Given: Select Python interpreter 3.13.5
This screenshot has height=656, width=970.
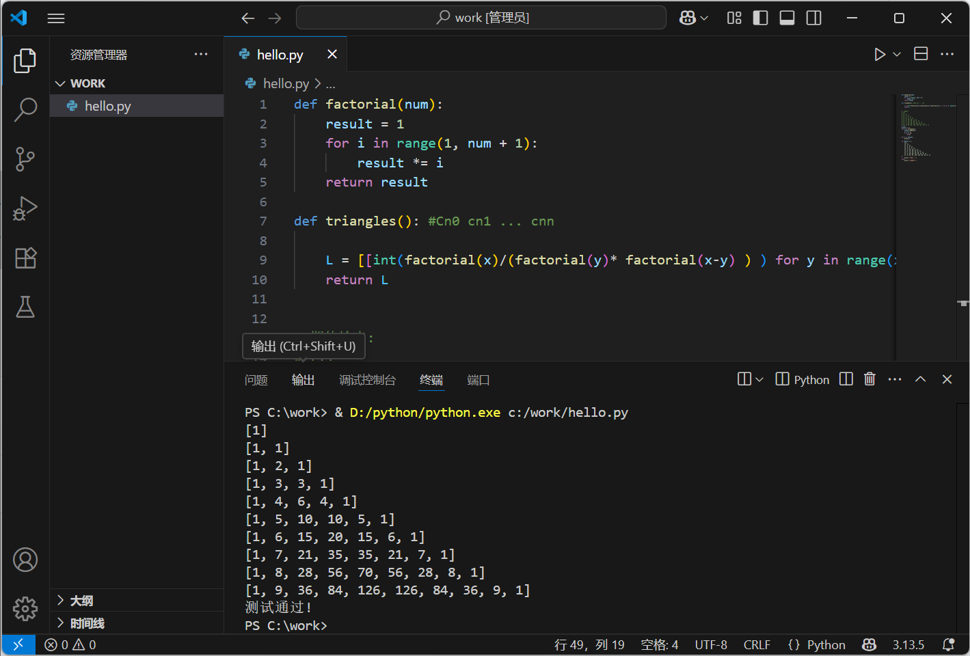Looking at the screenshot, I should (908, 644).
